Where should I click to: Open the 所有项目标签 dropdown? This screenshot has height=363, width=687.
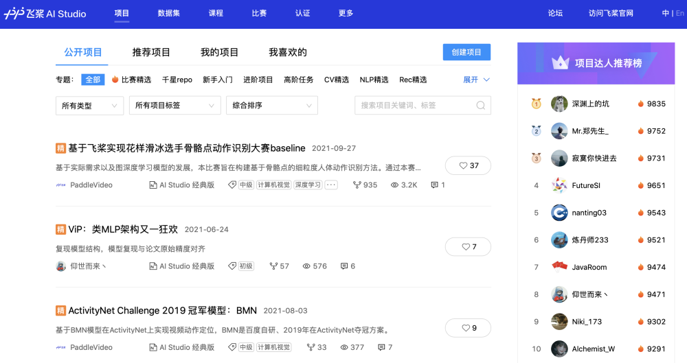tap(174, 106)
